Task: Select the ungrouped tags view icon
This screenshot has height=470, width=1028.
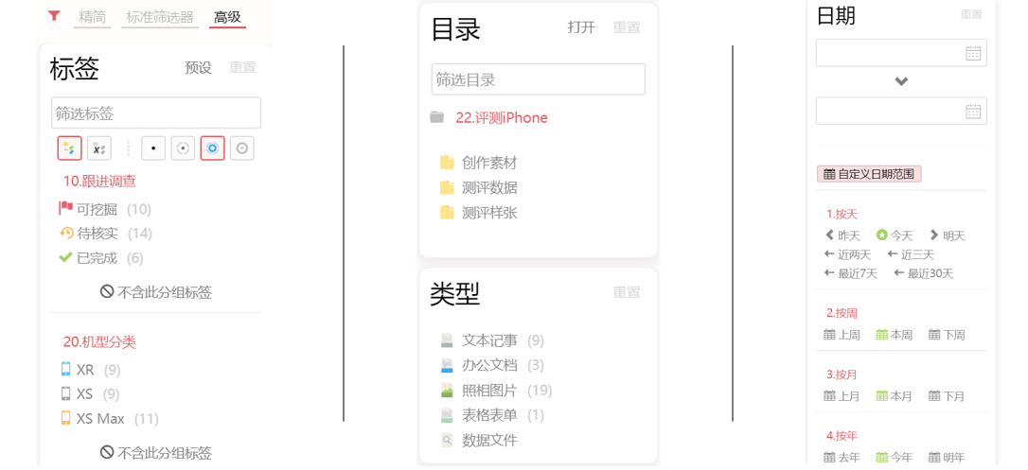Action: [99, 148]
